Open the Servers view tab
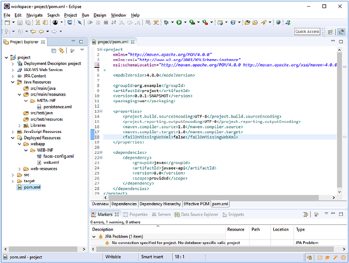 [x=161, y=215]
